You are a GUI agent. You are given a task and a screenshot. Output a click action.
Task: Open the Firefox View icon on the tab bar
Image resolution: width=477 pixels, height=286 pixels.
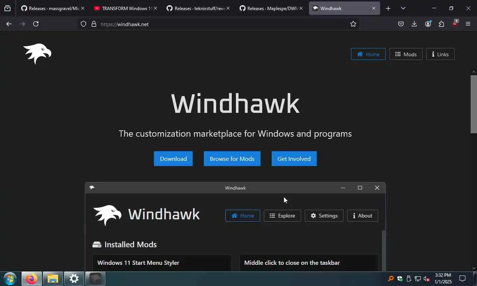(x=7, y=8)
